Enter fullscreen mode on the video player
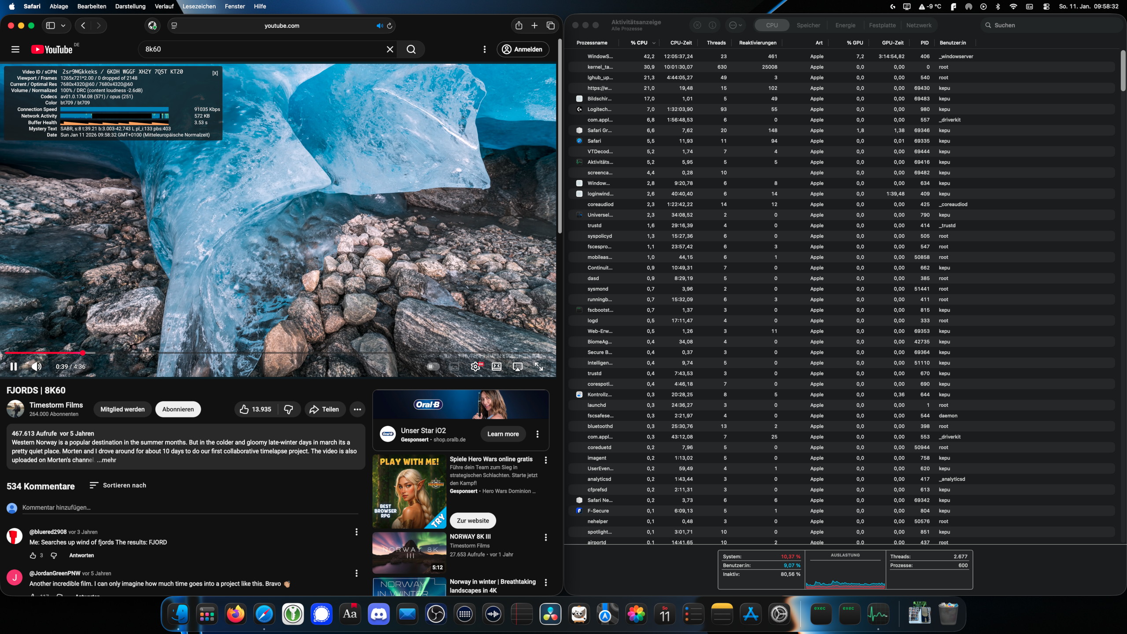 point(538,366)
